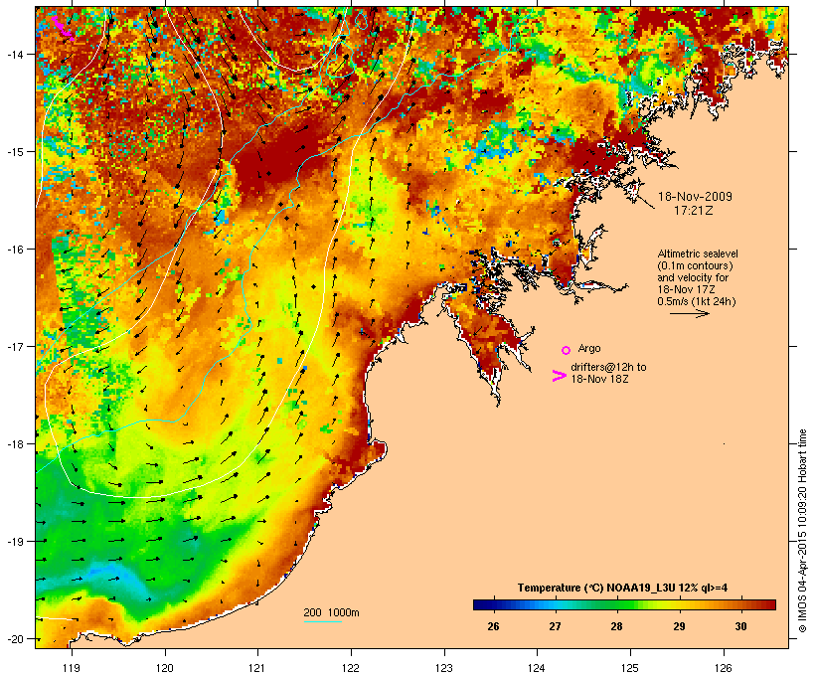Viewport: 815px width, 676px height.
Task: Click the colorbar tick value 30
Action: (740, 626)
